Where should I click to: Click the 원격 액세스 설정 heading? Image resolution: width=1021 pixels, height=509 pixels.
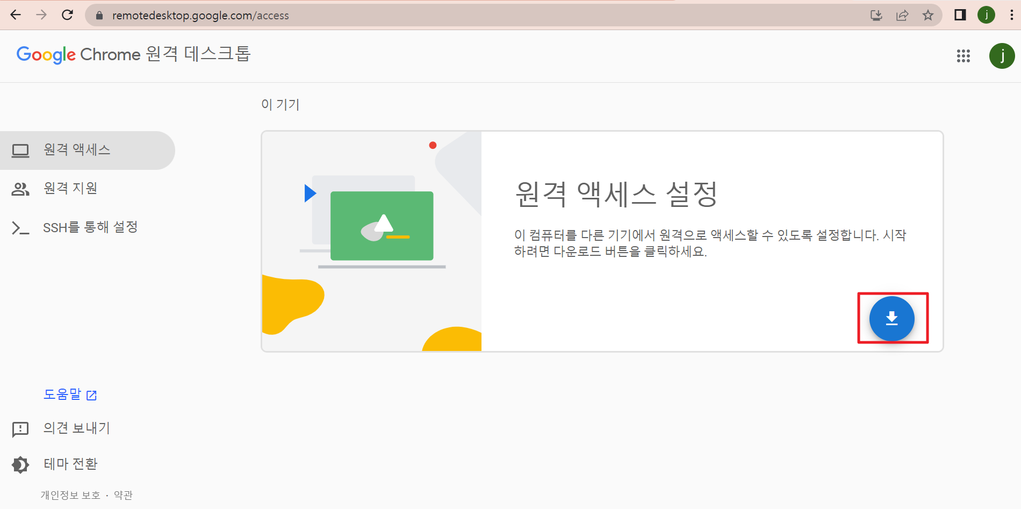tap(616, 193)
